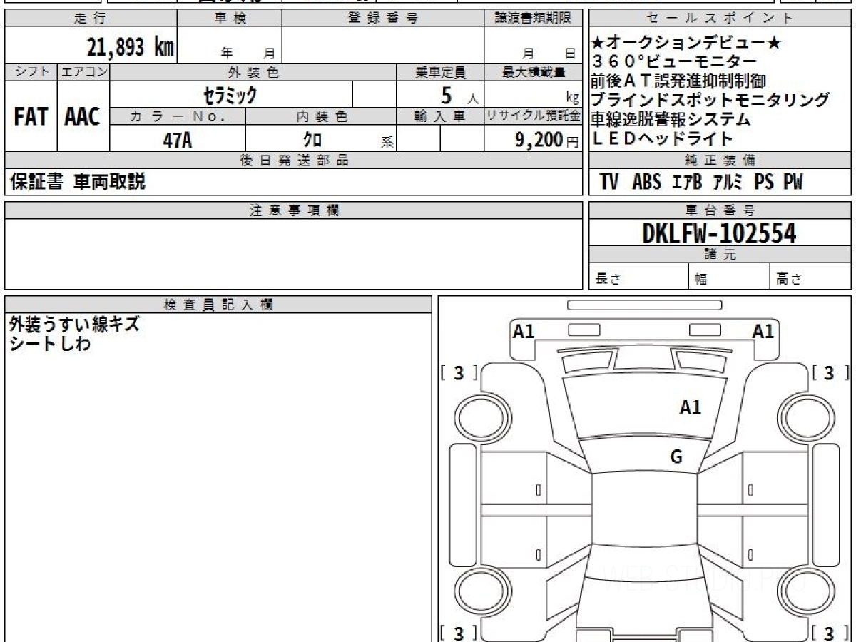Select the 長さ length field
This screenshot has height=642, width=856.
tap(638, 277)
